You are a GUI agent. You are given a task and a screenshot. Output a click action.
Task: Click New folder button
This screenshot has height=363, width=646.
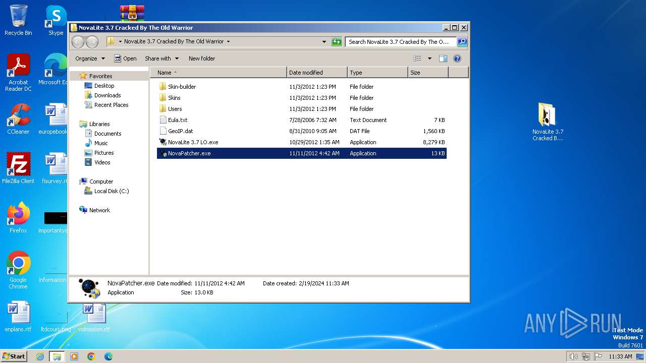202,58
